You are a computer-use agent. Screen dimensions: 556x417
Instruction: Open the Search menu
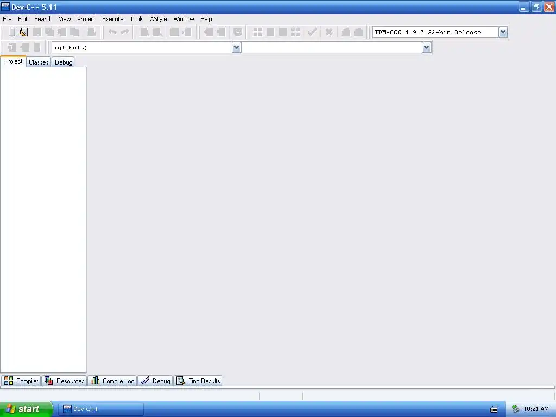tap(43, 19)
